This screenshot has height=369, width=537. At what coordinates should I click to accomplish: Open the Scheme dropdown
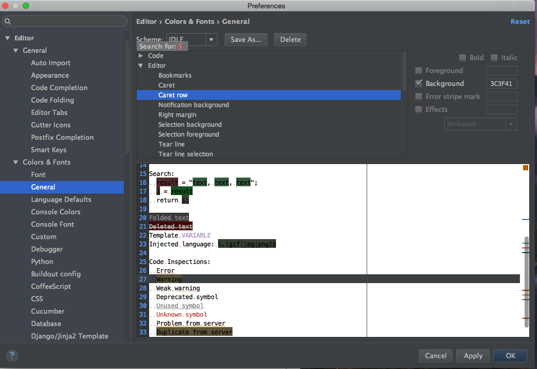[211, 40]
